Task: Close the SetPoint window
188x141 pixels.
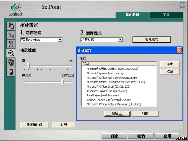Action: pos(182,5)
